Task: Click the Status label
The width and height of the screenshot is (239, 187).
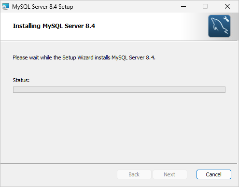Action: [21, 80]
